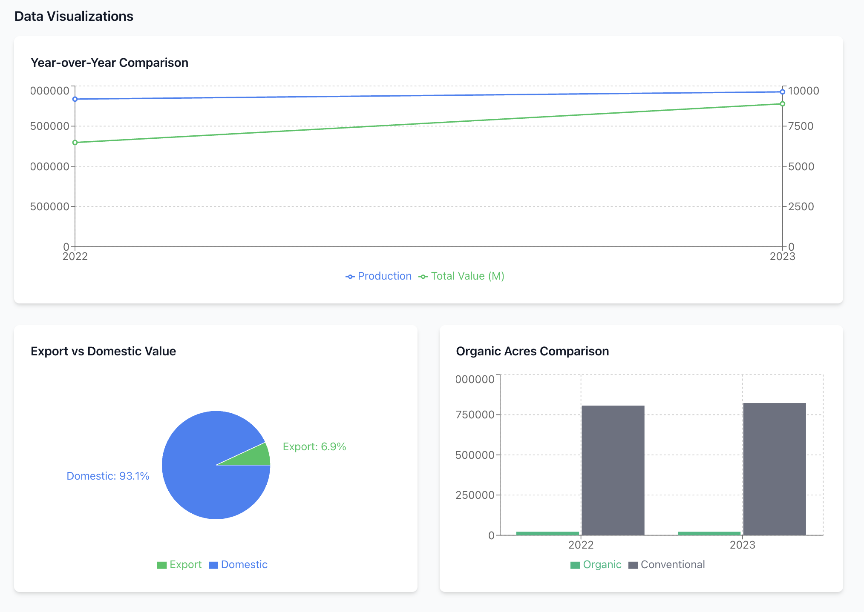Click the Total Value (M) legend marker icon
The height and width of the screenshot is (612, 864).
coord(423,277)
